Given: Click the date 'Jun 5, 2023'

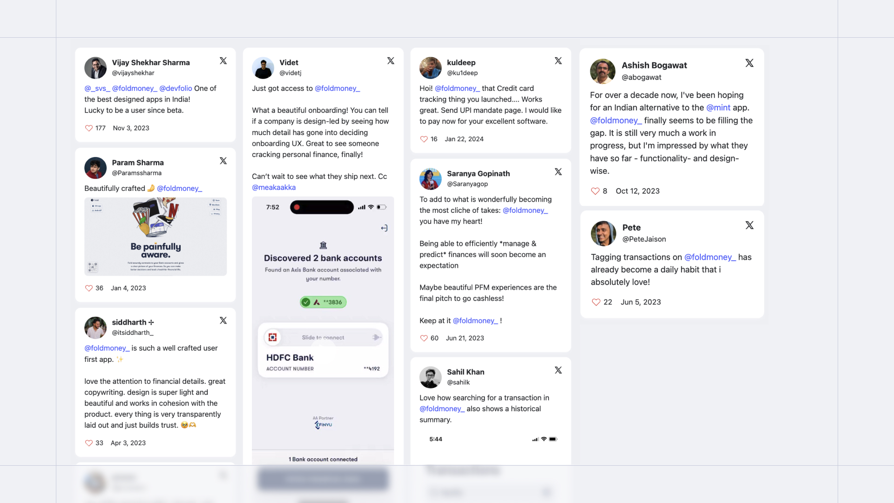Looking at the screenshot, I should point(641,302).
